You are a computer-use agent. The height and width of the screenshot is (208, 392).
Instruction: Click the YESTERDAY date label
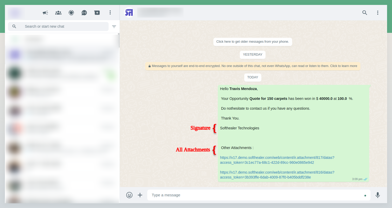253,55
